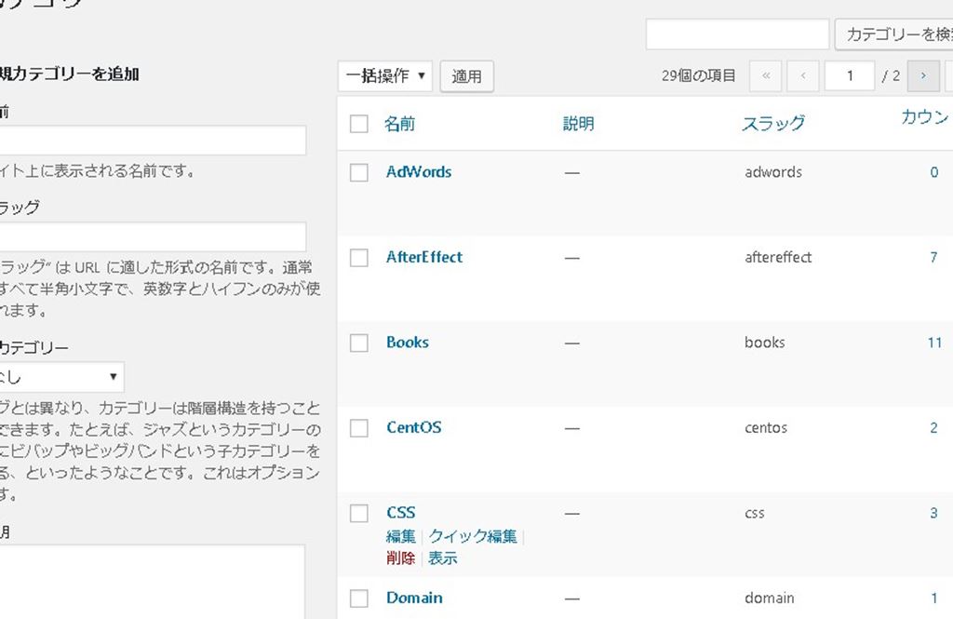Click the current page number field
Screen dimensions: 953x619
pyautogui.click(x=849, y=76)
